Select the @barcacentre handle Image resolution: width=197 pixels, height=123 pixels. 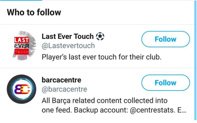pos(64,89)
